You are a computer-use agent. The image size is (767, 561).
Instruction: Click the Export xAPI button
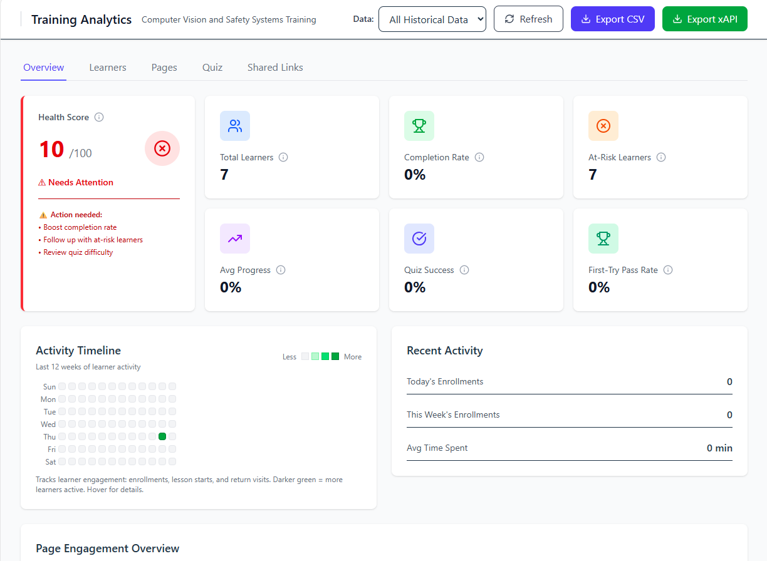pyautogui.click(x=704, y=19)
